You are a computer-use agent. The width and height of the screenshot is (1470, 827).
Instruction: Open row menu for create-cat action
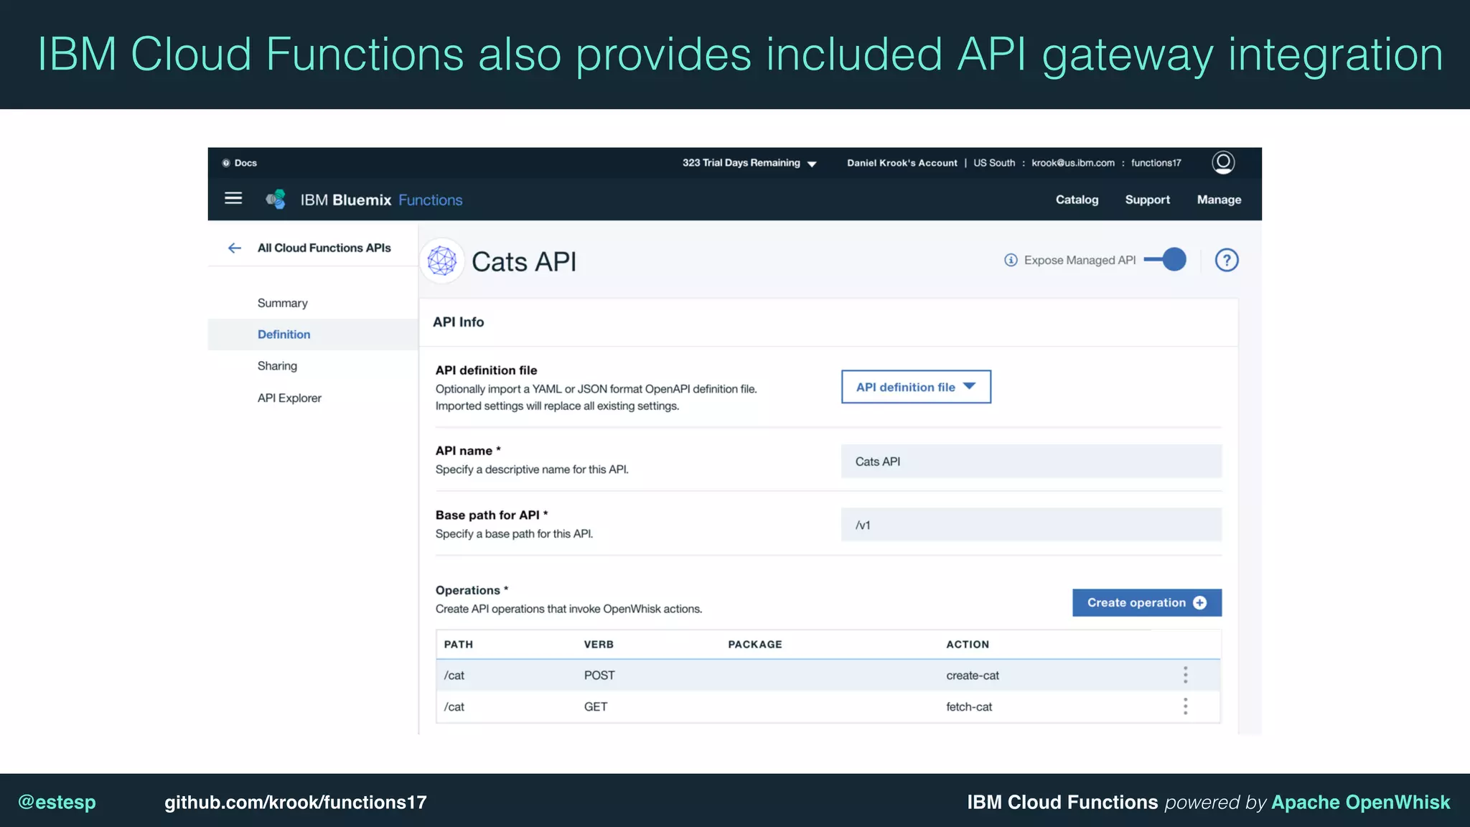(x=1185, y=675)
